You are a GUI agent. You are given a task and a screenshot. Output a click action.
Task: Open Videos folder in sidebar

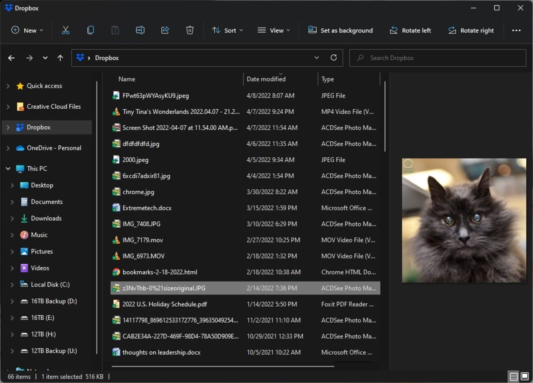[x=40, y=268]
